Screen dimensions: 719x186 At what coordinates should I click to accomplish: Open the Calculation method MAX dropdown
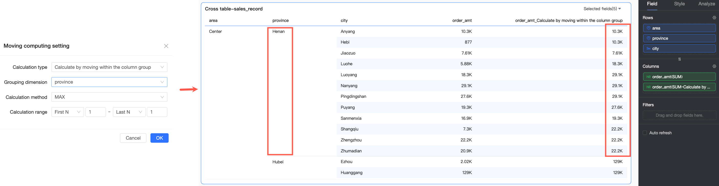(x=110, y=97)
